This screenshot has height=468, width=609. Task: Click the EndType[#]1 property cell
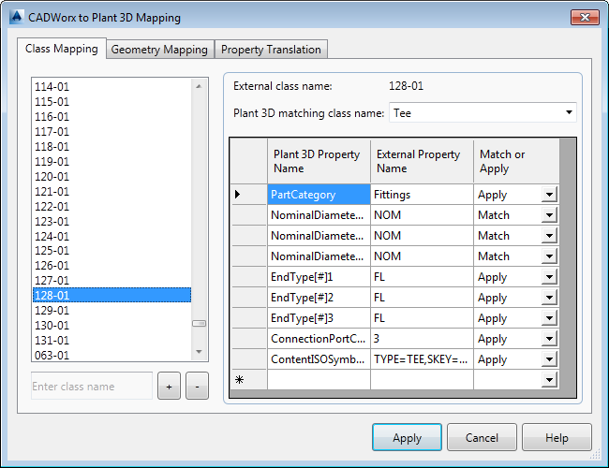click(319, 277)
